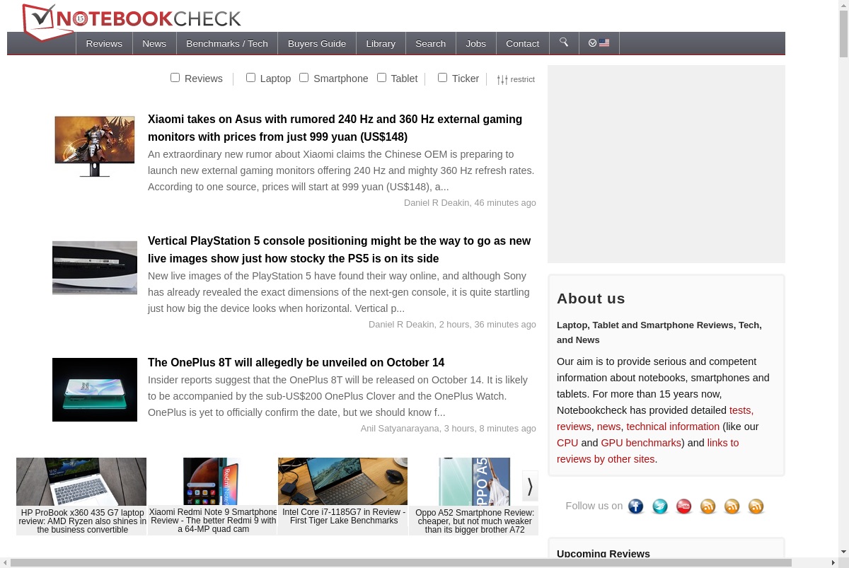The width and height of the screenshot is (849, 568).
Task: Click 'Daniel R Deakin, 46 minutes ago' byline
Action: coord(470,202)
